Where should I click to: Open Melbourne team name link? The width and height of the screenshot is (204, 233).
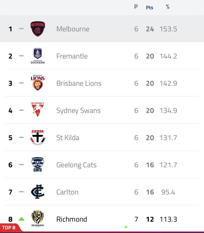pos(73,29)
